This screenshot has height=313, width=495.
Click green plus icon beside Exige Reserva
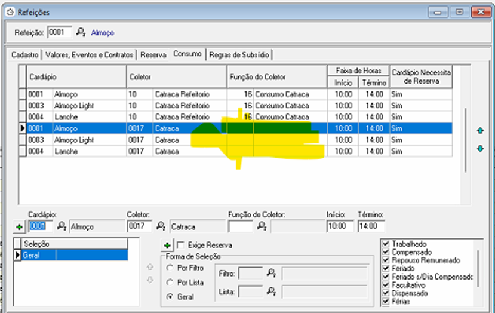167,245
